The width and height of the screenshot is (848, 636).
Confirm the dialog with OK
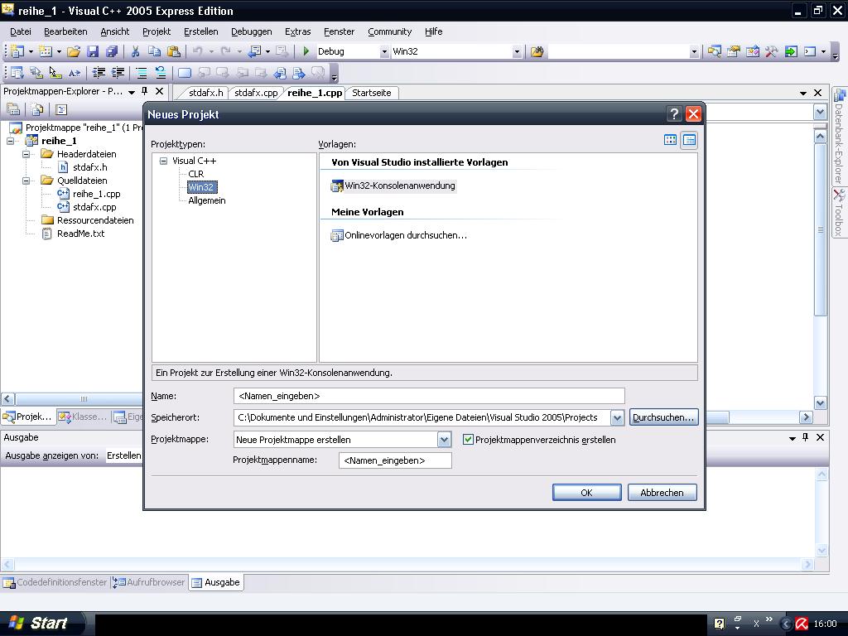click(x=587, y=493)
